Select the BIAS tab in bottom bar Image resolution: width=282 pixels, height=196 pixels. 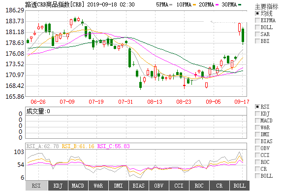(138, 186)
